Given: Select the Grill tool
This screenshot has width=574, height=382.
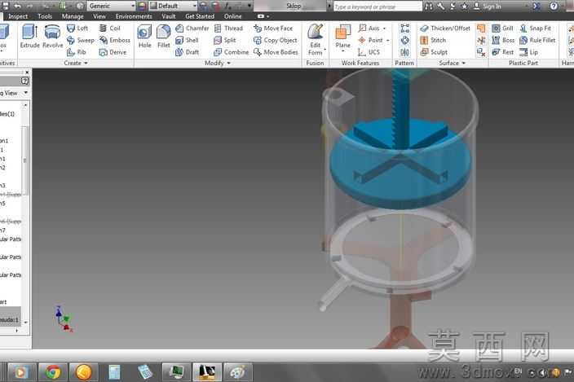Looking at the screenshot, I should [502, 29].
